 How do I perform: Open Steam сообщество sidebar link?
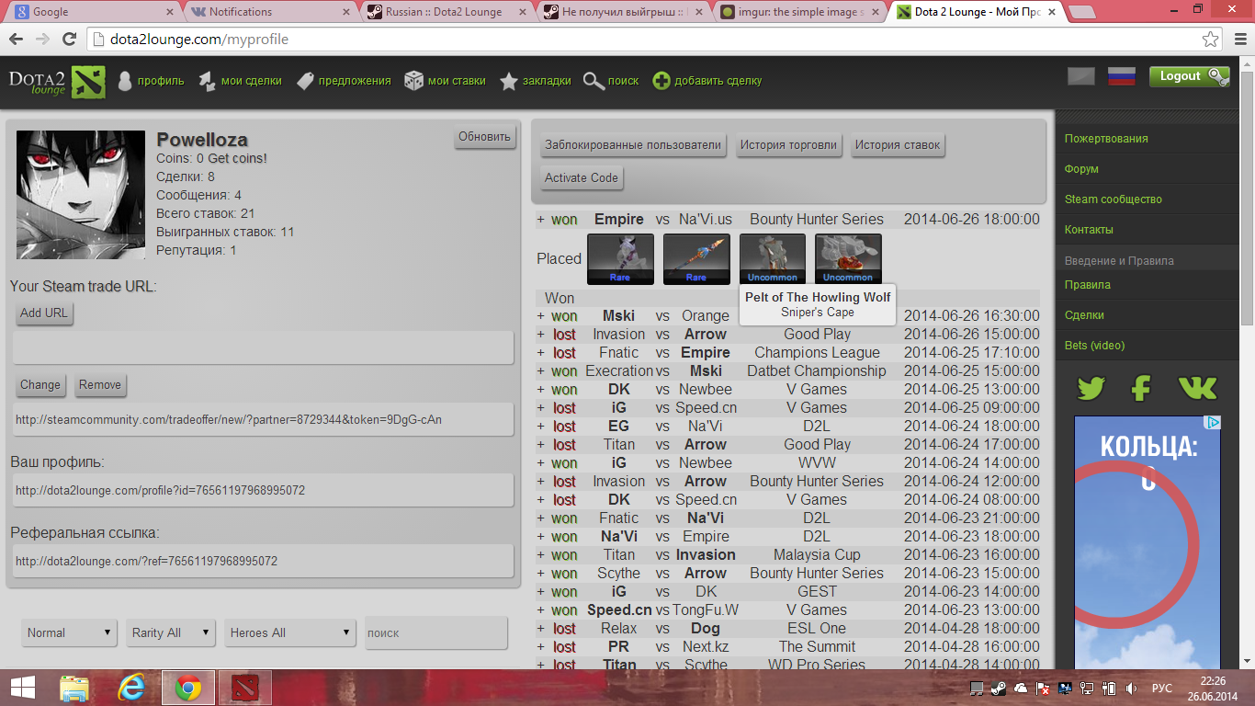pos(1114,199)
